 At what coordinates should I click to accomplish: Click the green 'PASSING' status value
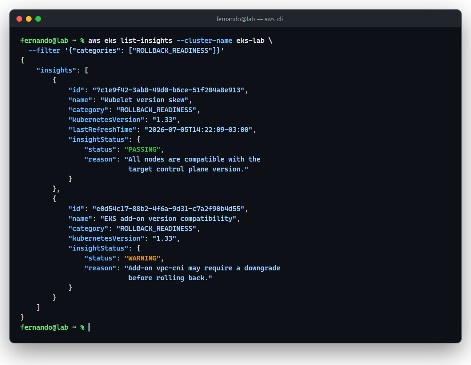pyautogui.click(x=142, y=150)
